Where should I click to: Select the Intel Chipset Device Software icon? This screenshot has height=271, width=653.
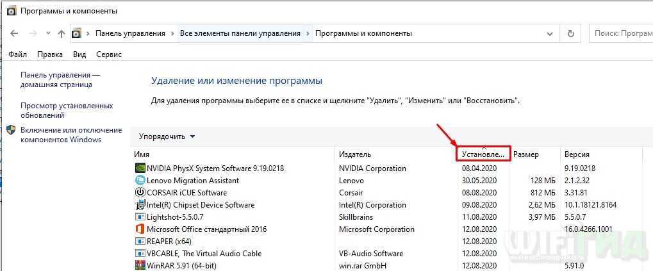(x=140, y=205)
